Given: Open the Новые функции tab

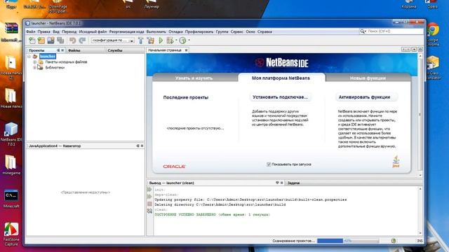Looking at the screenshot, I should point(368,78).
